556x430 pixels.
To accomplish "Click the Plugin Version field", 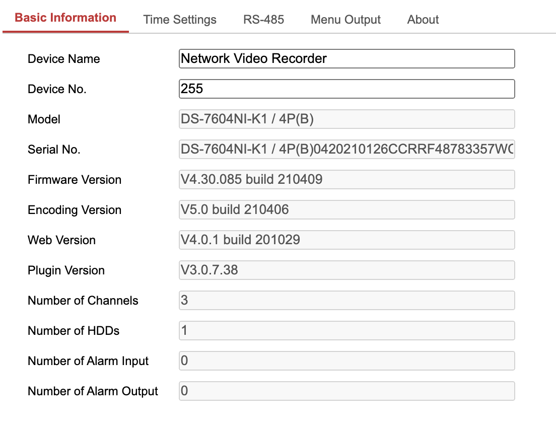I will [x=346, y=270].
